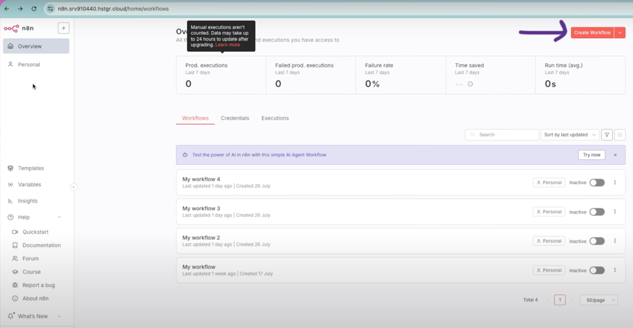Click the workflow Search field
The width and height of the screenshot is (633, 328).
(502, 135)
